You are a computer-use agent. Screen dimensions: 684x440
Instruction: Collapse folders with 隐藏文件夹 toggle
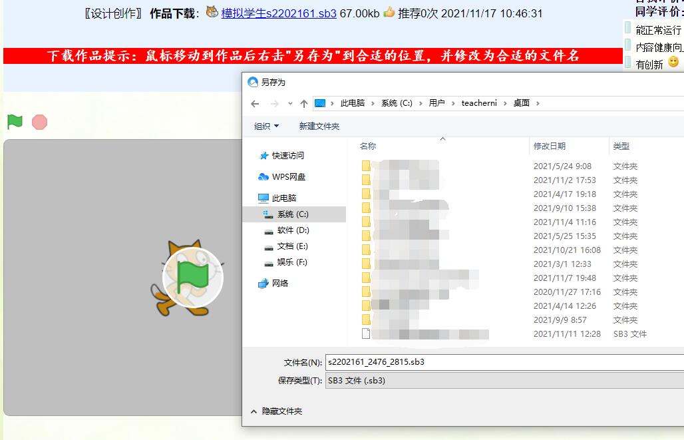[277, 411]
